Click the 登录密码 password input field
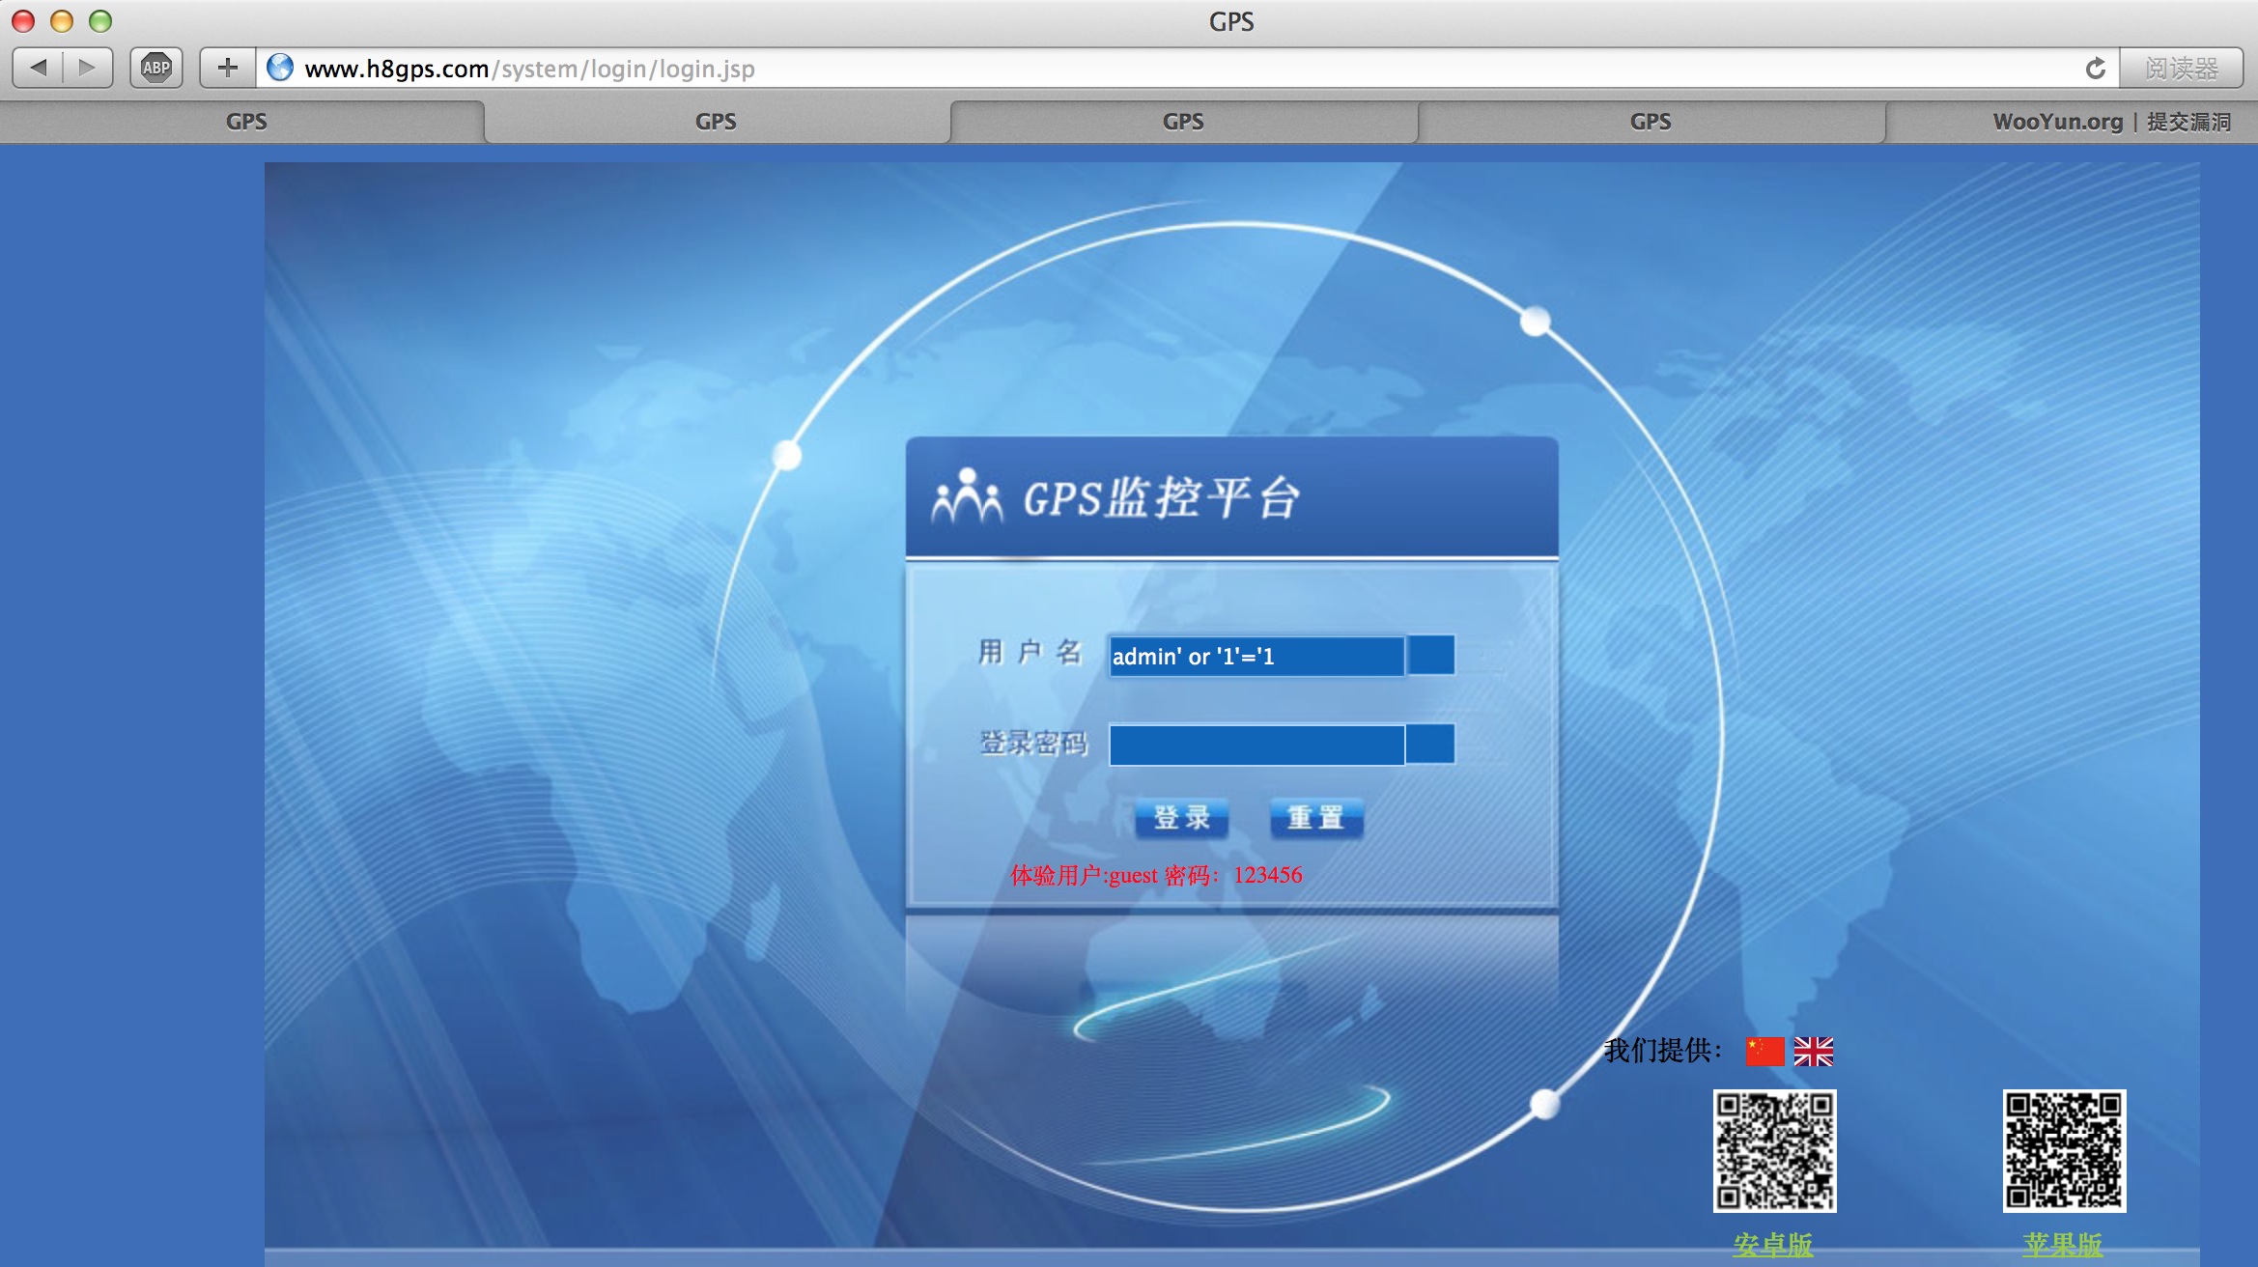The image size is (2258, 1267). 1256,745
